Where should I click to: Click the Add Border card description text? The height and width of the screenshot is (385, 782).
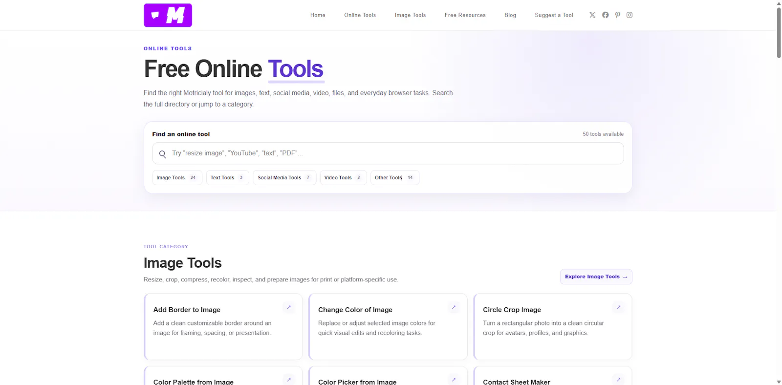click(212, 328)
